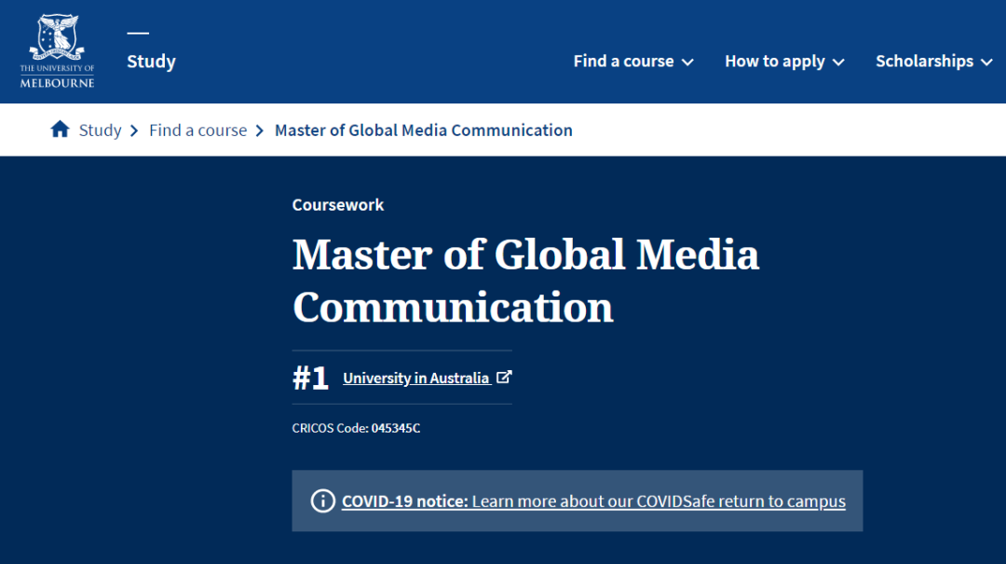Click the CRICOS Code 045345C text
The width and height of the screenshot is (1006, 564).
356,428
